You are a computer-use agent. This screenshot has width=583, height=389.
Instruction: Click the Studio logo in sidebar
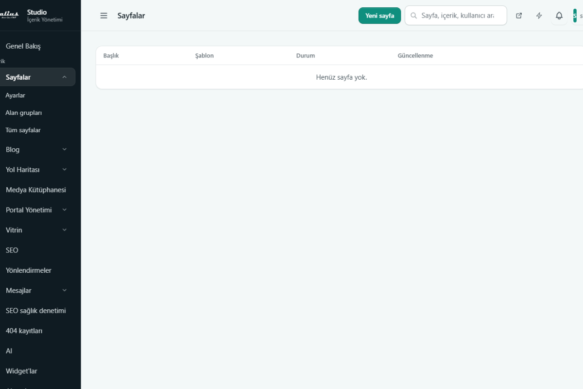click(9, 15)
